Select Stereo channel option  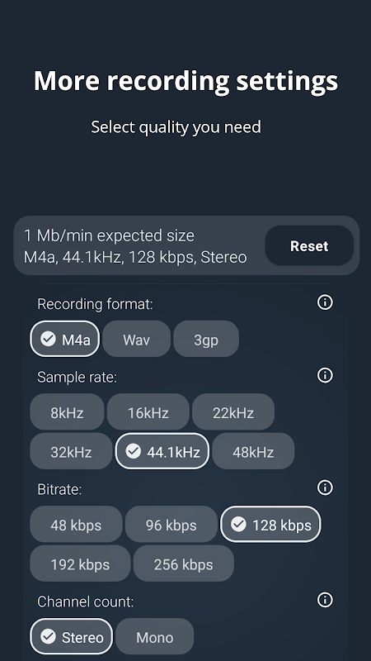click(72, 636)
